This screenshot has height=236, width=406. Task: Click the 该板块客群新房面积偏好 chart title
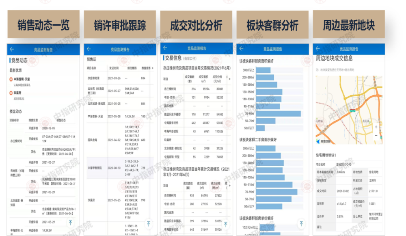pos(256,61)
